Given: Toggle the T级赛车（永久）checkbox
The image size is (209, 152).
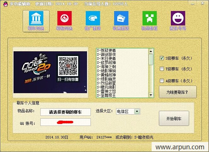Looking at the screenshot, I should click(162, 69).
